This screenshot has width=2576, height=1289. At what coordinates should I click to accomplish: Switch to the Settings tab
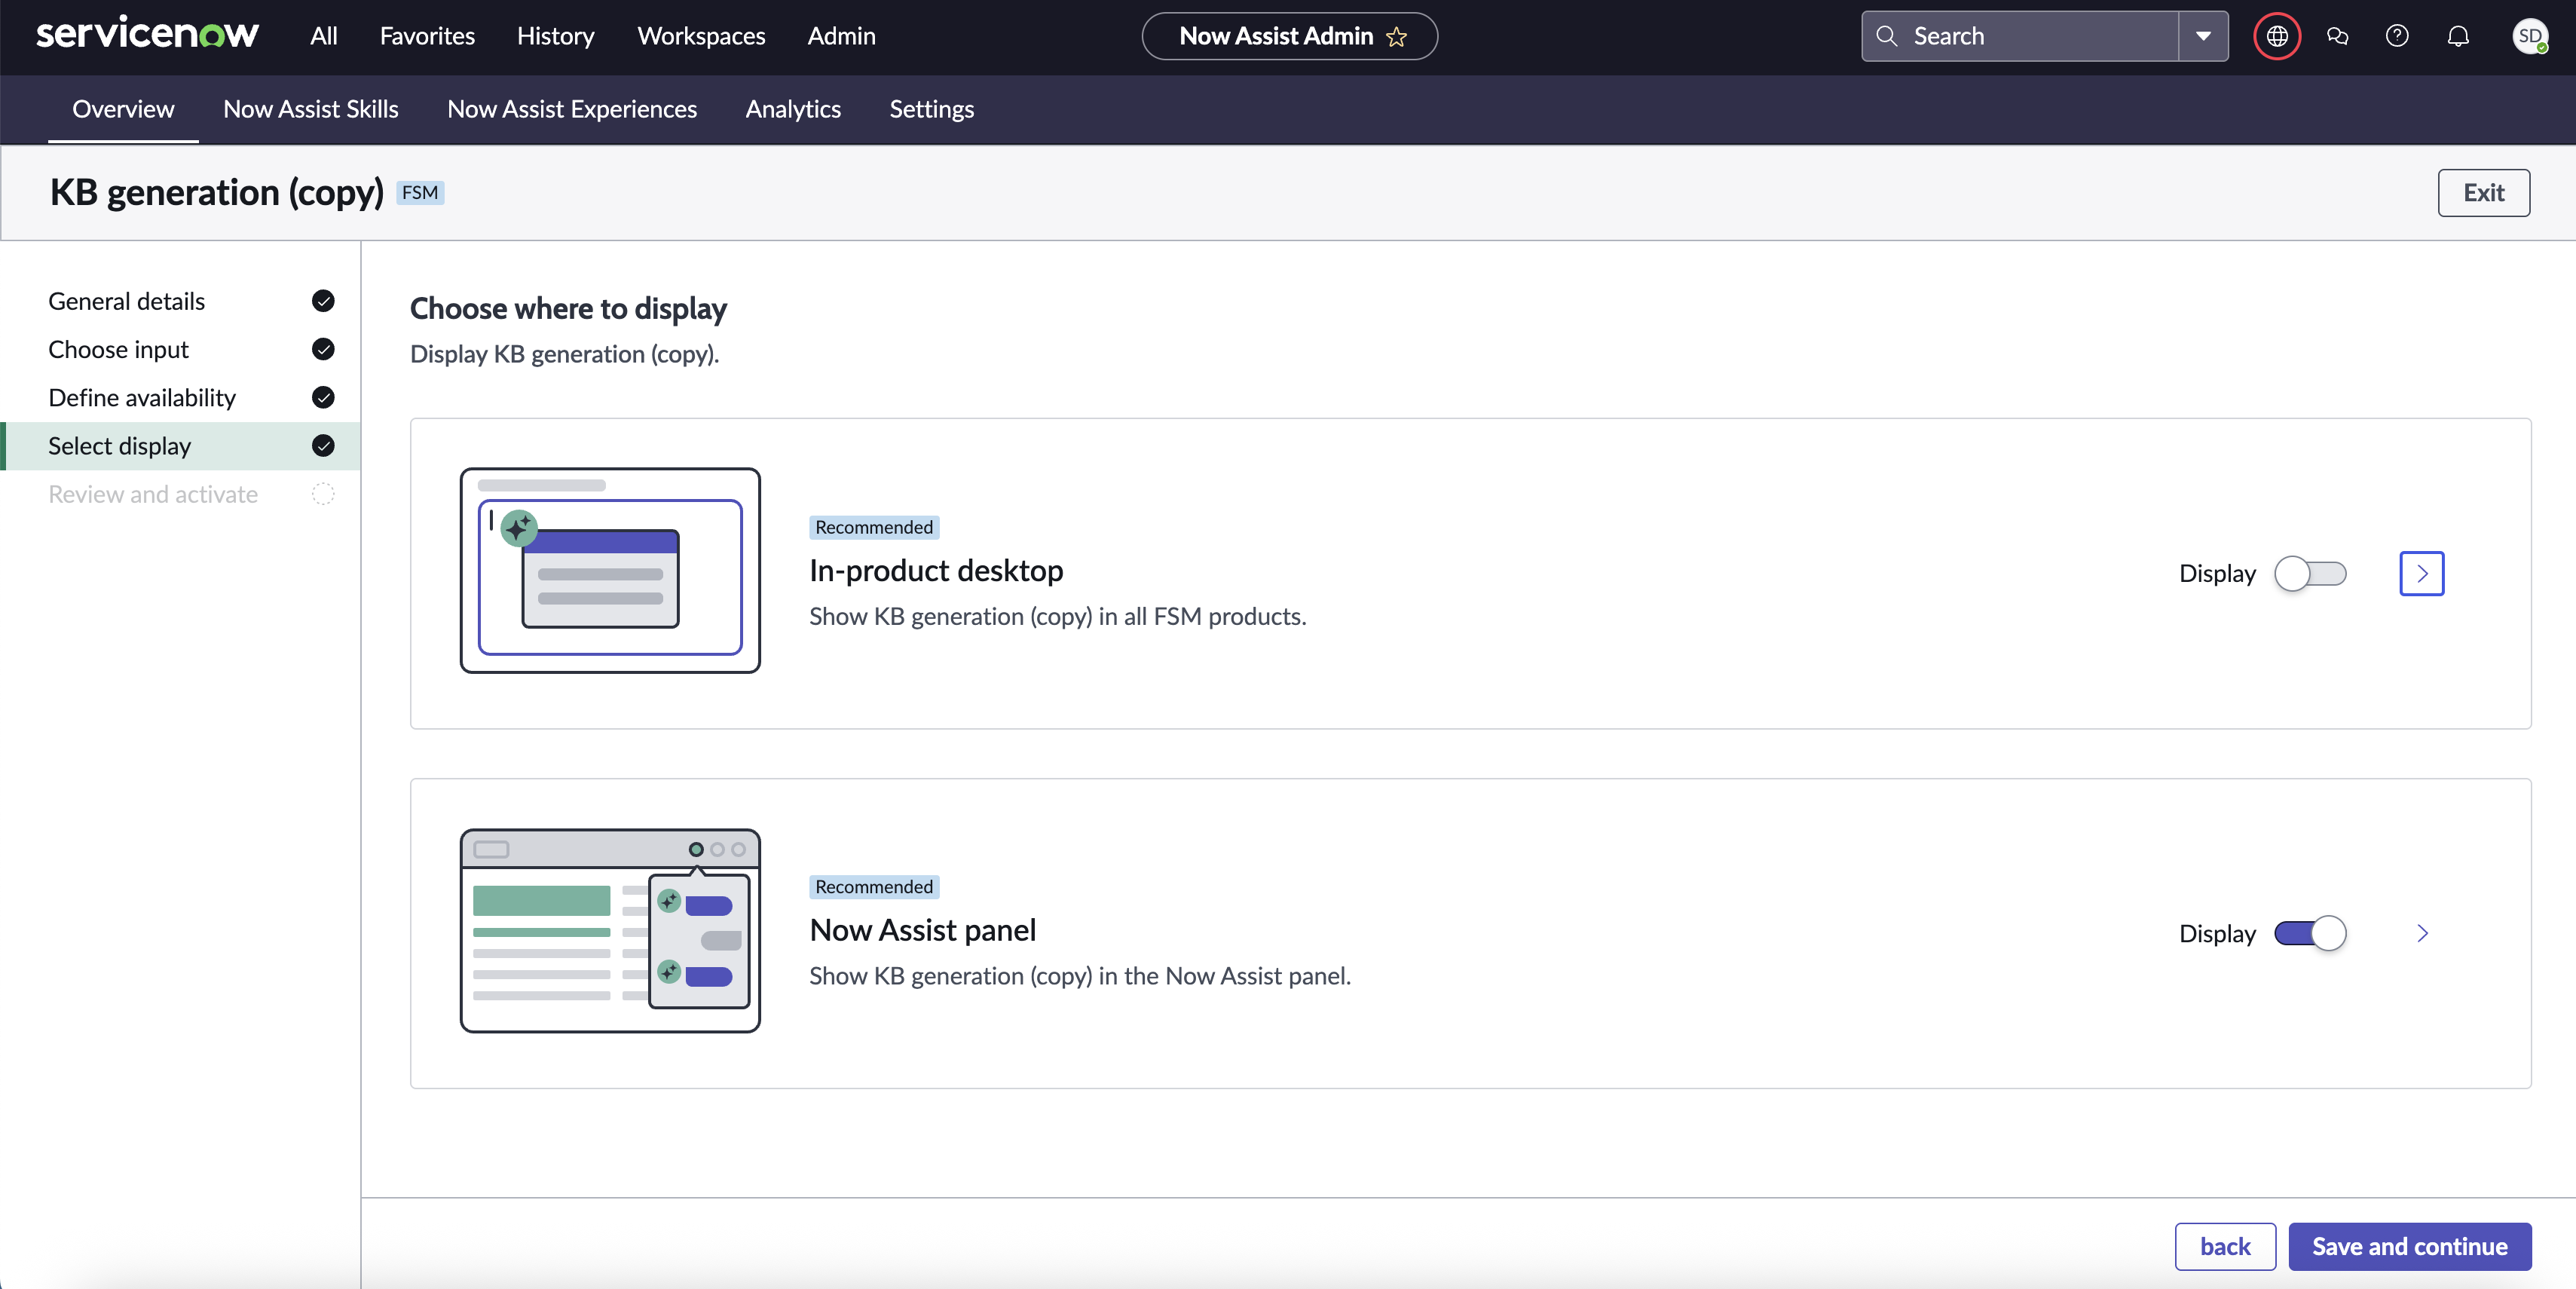[931, 109]
